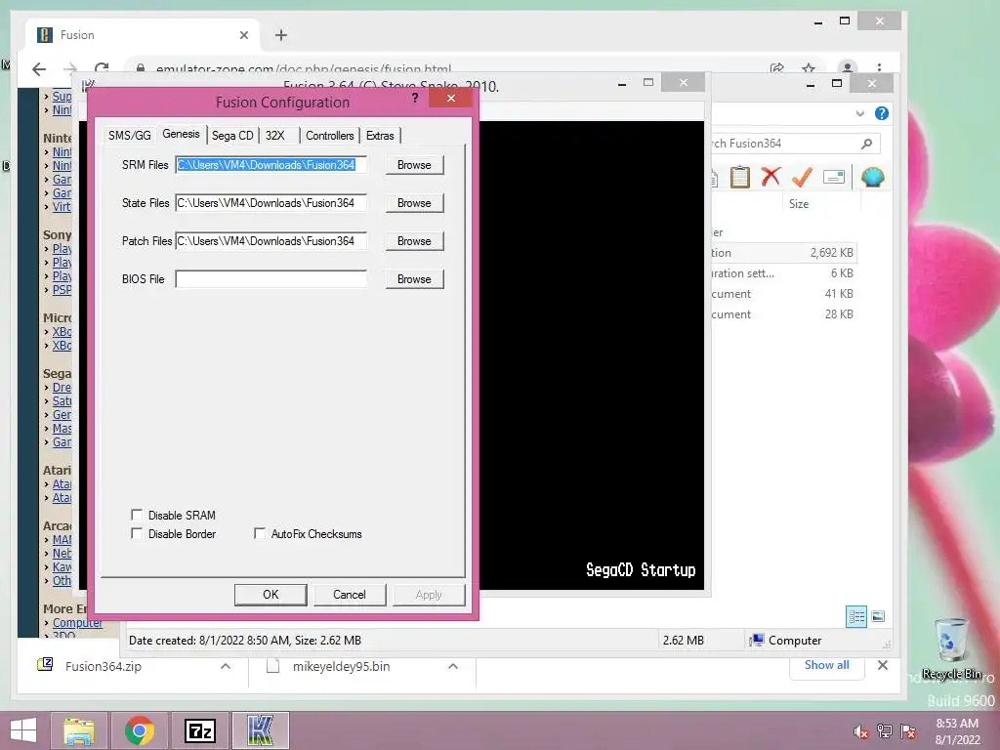Click the Explorer help question mark icon
Screen dimensions: 1000x750
coord(882,113)
